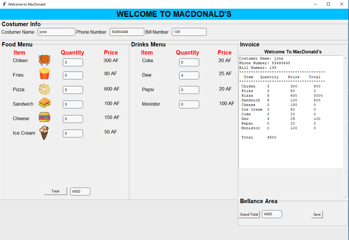The image size is (349, 240).
Task: Click the "Sandwich" label in Food Menu
Action: [23, 104]
